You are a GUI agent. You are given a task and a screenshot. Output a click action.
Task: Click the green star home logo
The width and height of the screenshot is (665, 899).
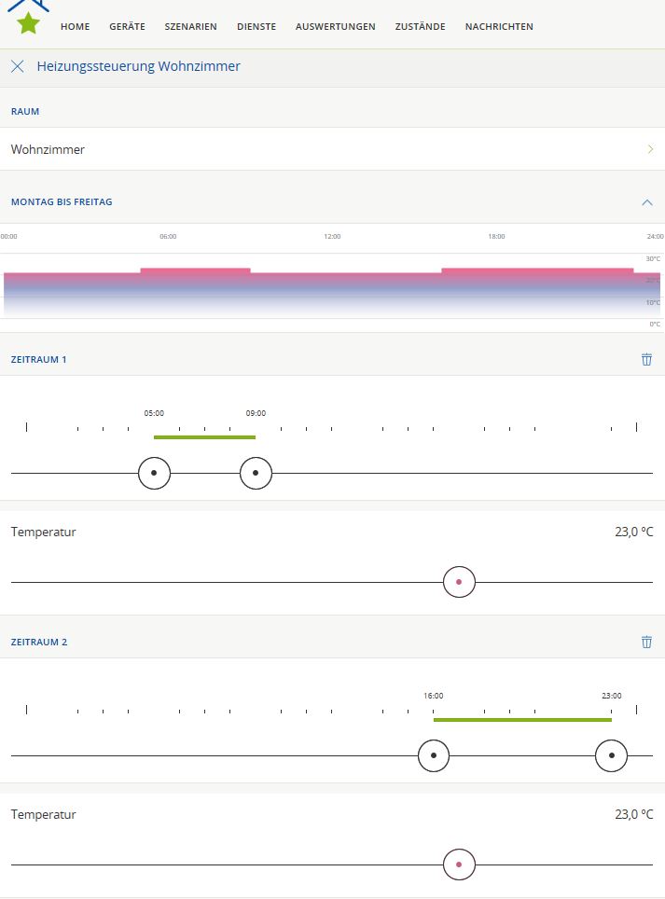coord(29,21)
